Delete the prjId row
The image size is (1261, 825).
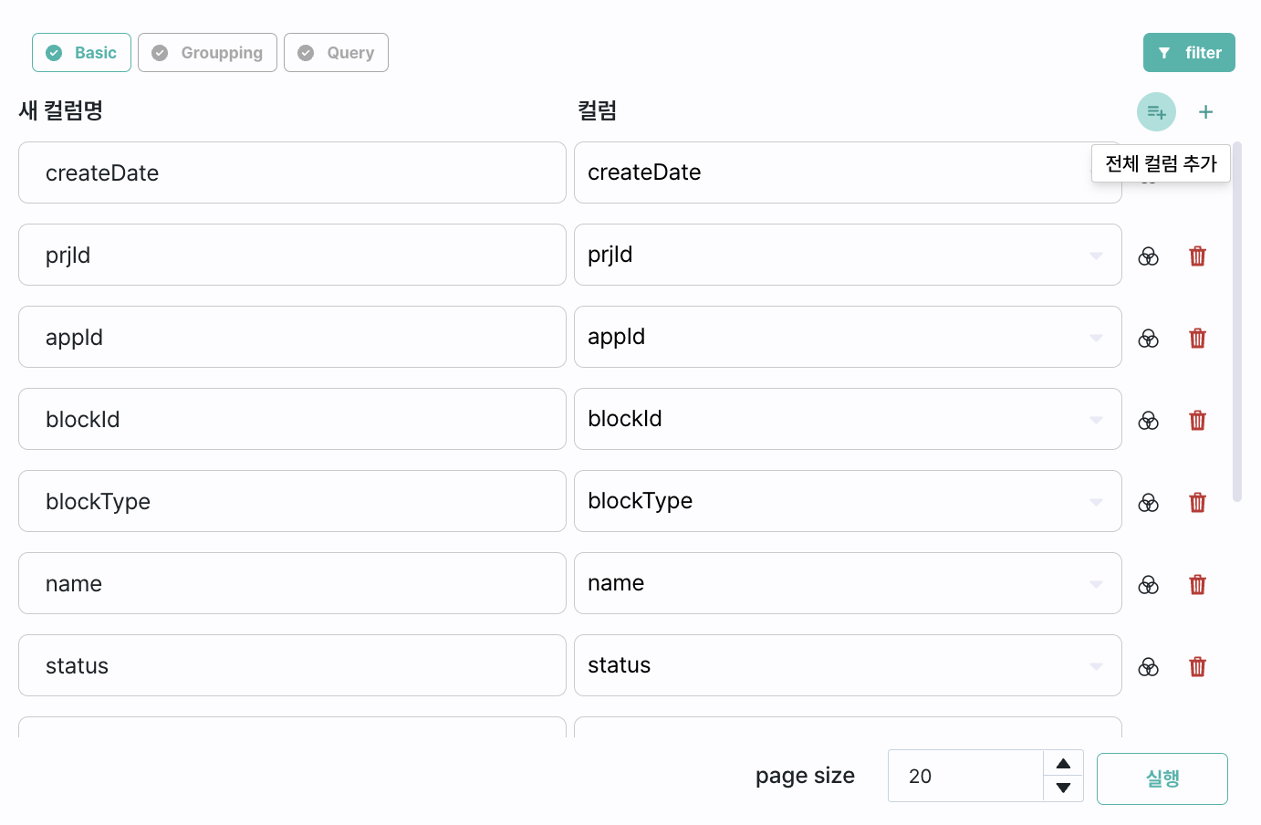1198,256
